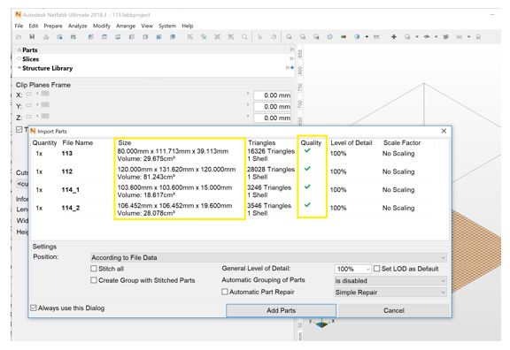Image resolution: width=510 pixels, height=350 pixels.
Task: Open the Modify menu
Action: tap(102, 26)
